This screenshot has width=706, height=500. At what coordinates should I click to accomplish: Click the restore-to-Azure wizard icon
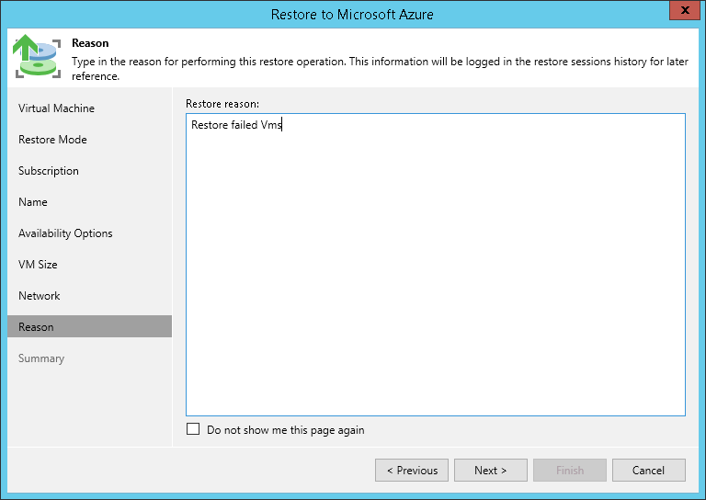pos(37,56)
